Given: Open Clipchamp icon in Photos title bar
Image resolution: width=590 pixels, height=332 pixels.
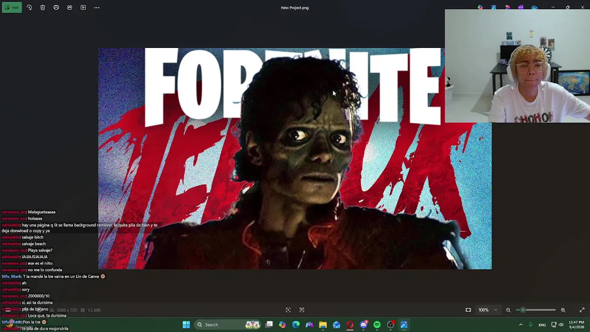Looking at the screenshot, I should [x=507, y=7].
